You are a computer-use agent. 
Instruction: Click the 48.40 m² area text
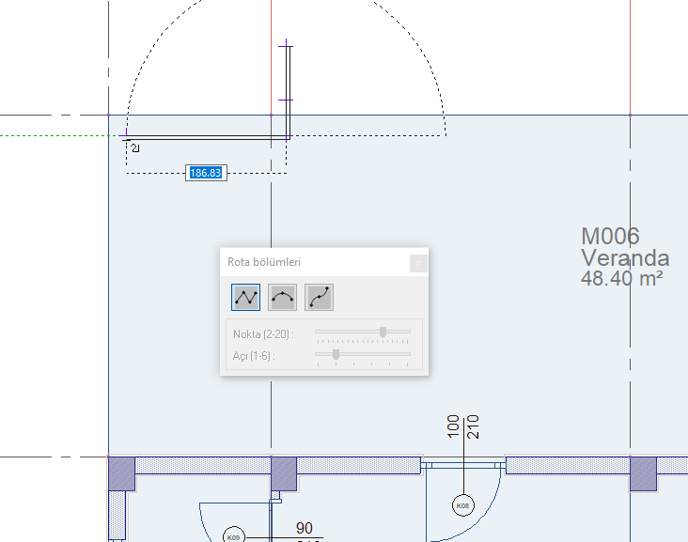(622, 278)
